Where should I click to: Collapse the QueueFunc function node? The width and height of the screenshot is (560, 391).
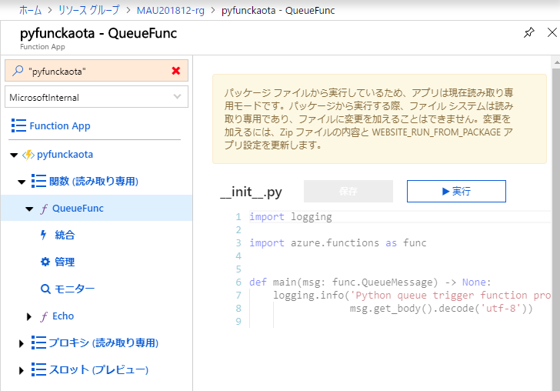(x=29, y=209)
